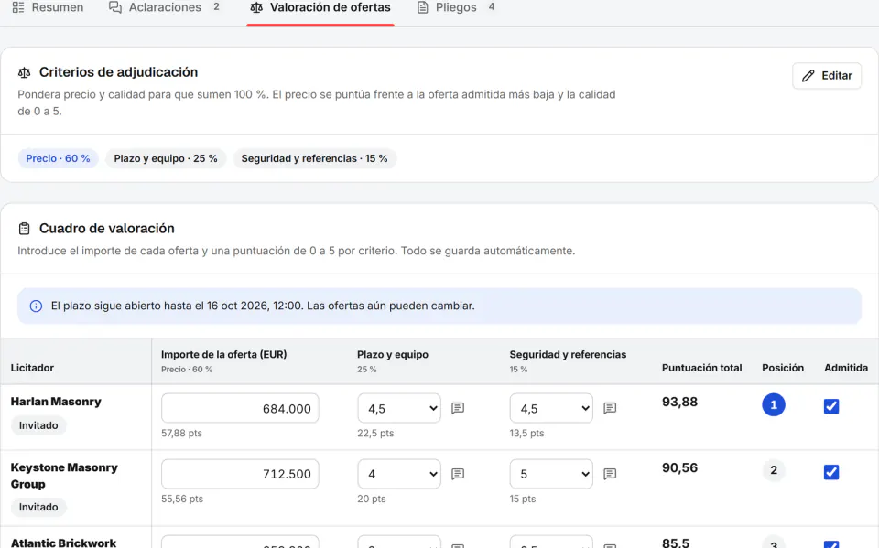Open Keystone Masonry Plazo y equipo dropdown
The width and height of the screenshot is (879, 548).
point(399,474)
